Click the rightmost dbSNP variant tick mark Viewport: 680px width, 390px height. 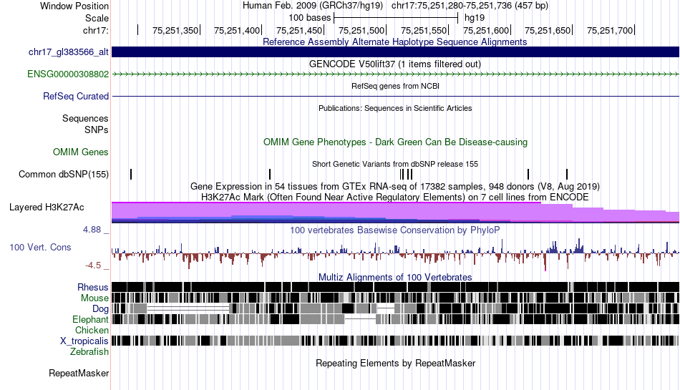(567, 174)
